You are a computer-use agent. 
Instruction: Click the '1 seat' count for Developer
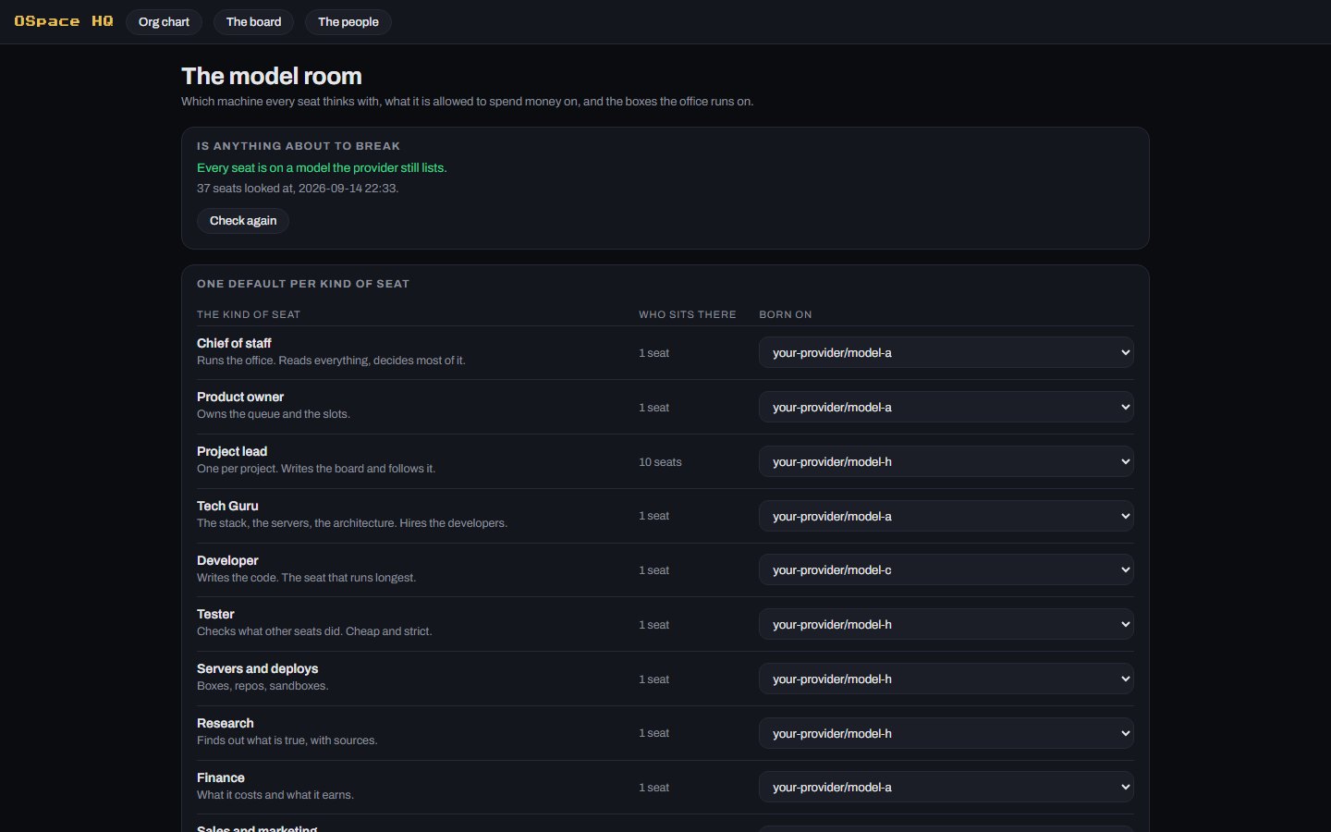[653, 570]
